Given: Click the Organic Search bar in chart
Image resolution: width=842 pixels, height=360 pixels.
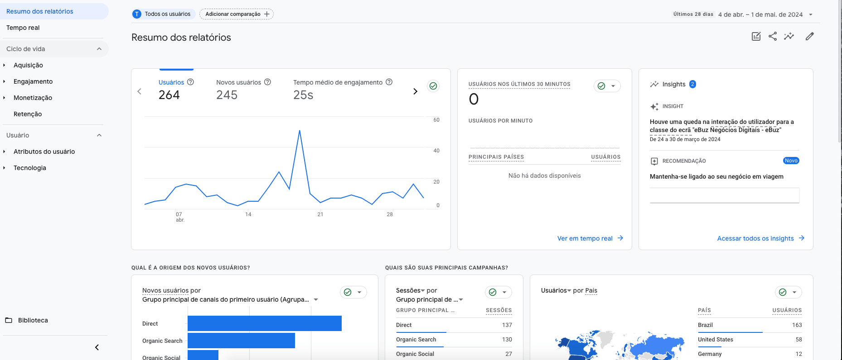Looking at the screenshot, I should 241,341.
